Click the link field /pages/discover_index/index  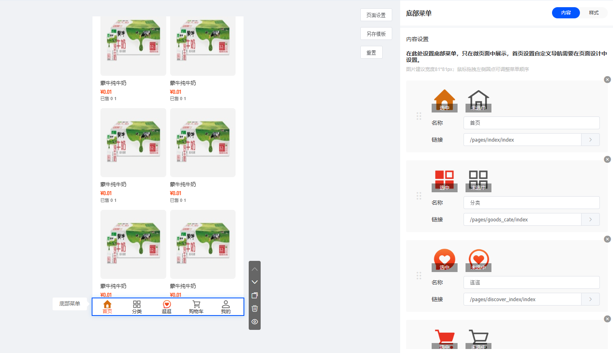[x=522, y=299]
